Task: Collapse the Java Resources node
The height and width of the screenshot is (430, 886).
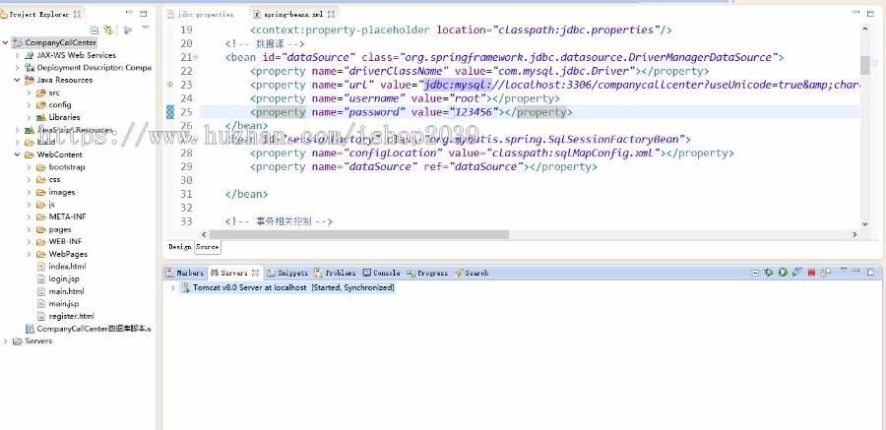Action: (x=18, y=81)
